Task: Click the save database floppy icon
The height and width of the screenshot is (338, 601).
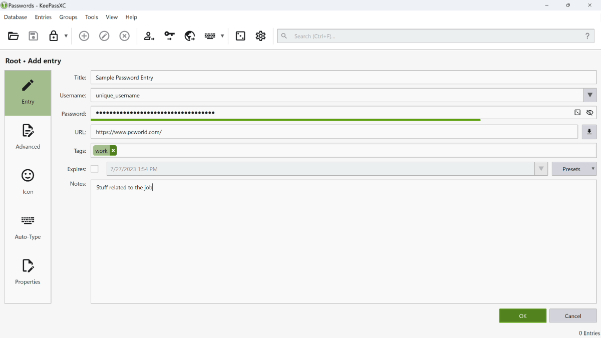Action: (x=34, y=36)
